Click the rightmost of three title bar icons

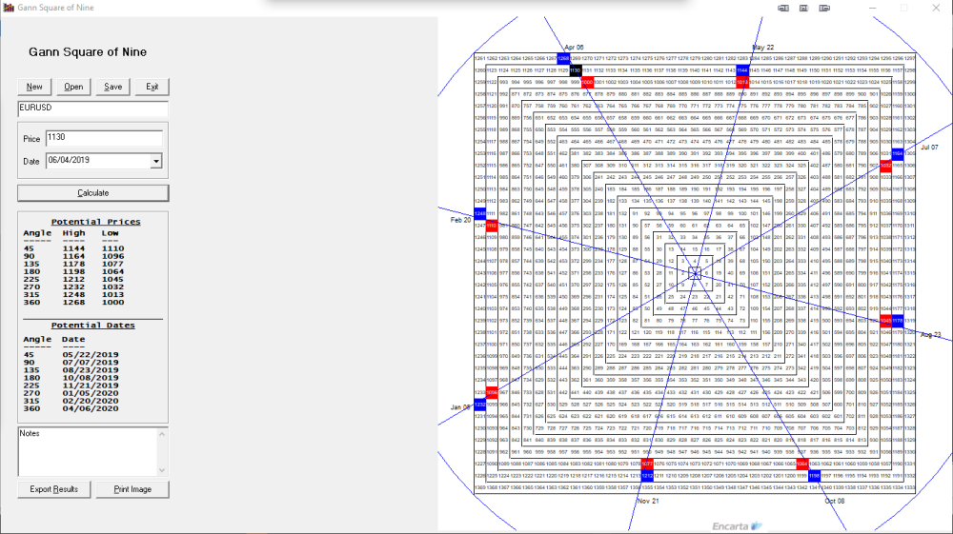pyautogui.click(x=824, y=8)
